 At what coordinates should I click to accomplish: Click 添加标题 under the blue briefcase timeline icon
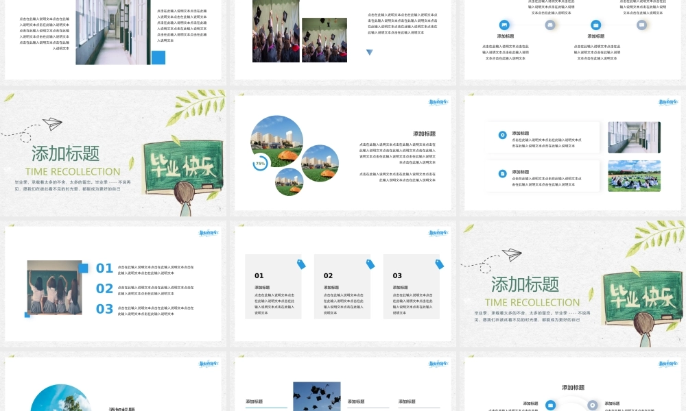coord(596,36)
